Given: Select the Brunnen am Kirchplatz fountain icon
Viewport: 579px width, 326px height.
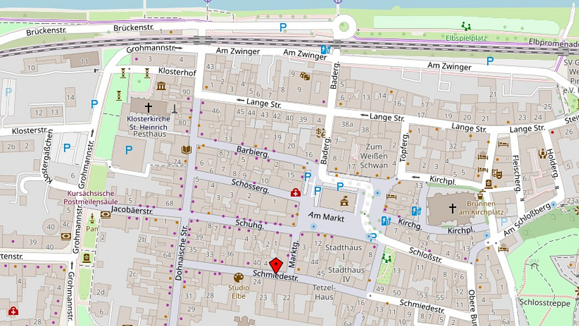Looking at the screenshot, I should point(481,195).
